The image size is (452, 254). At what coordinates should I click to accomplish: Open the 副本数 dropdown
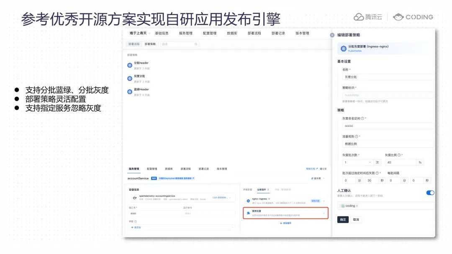[x=318, y=178]
